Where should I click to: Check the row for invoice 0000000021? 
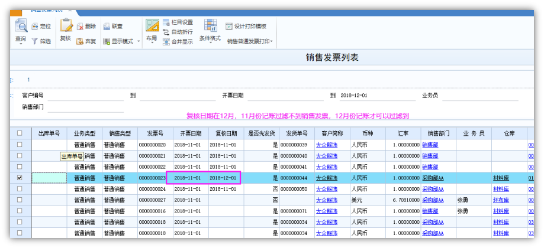(20, 156)
